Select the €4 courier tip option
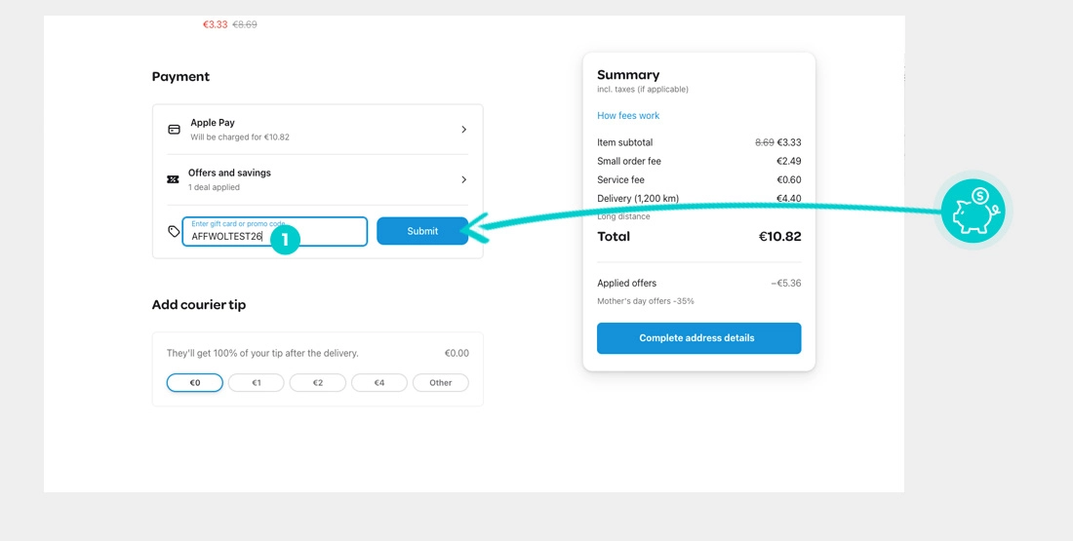Viewport: 1073px width, 541px height. 379,382
